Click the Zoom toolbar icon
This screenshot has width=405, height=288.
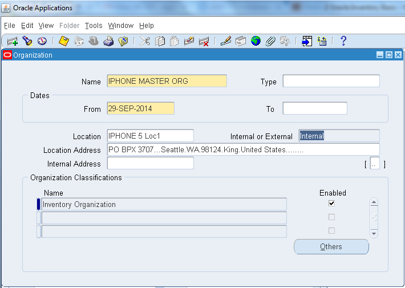[241, 41]
